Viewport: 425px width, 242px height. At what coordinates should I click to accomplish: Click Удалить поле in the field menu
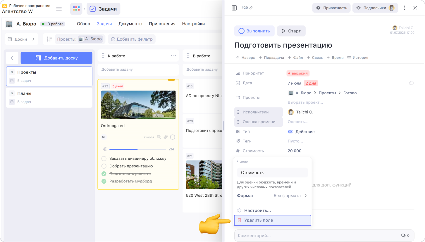(x=272, y=220)
